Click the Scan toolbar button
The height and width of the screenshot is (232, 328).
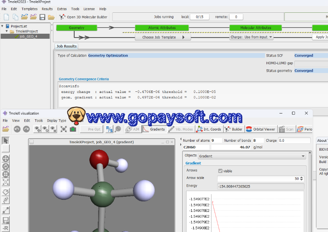tap(286, 129)
